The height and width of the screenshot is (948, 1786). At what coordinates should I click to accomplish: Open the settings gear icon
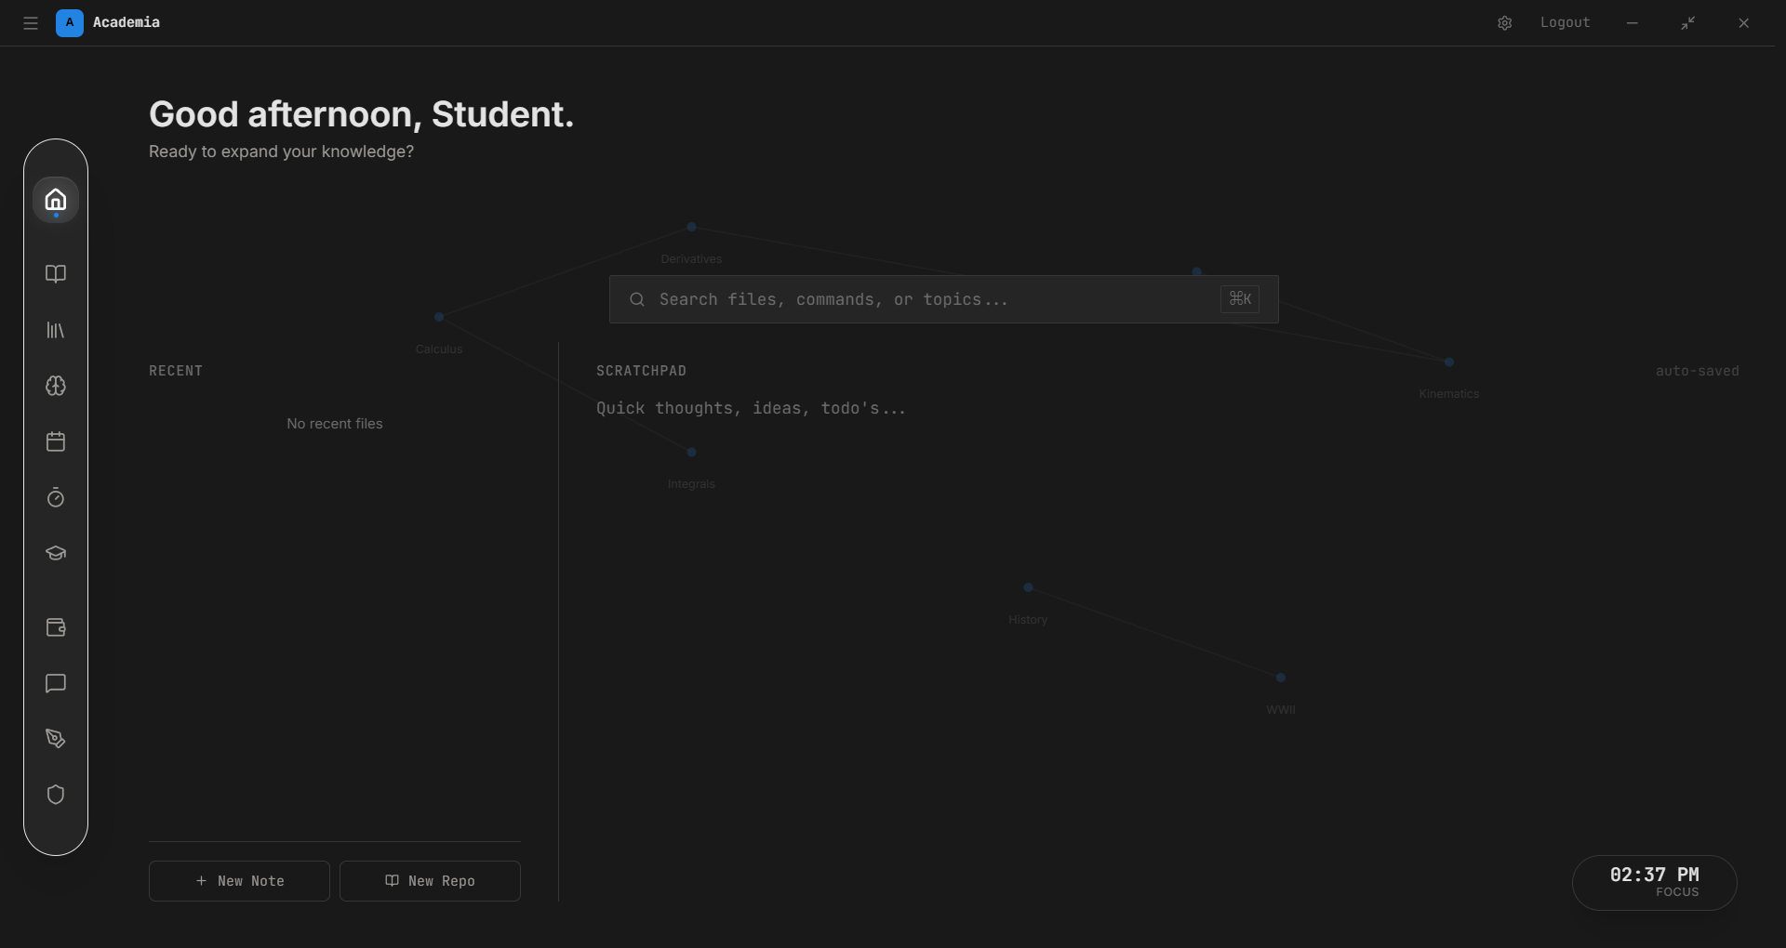point(1505,22)
